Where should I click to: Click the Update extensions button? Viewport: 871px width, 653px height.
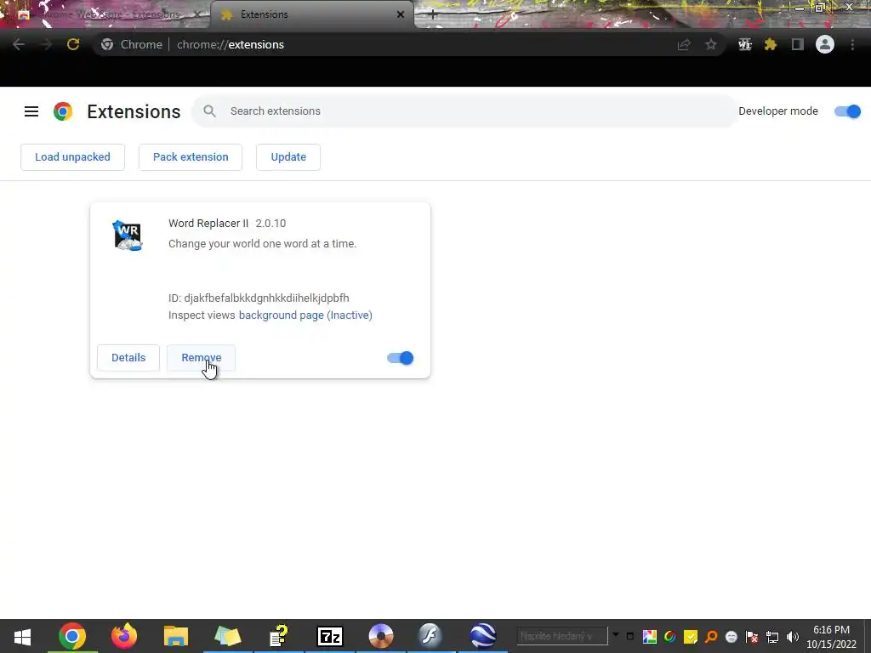288,157
